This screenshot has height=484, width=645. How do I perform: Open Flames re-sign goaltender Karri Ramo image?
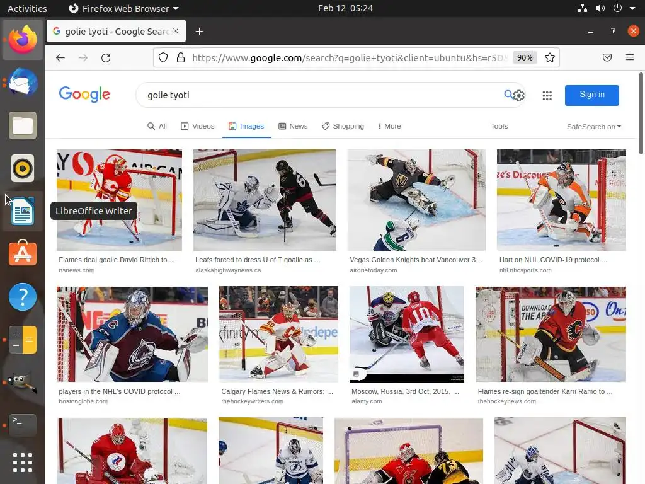click(x=551, y=334)
